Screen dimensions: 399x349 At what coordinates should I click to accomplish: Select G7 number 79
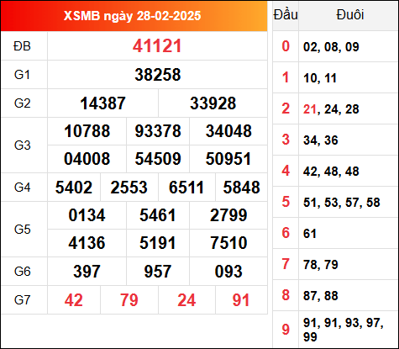pyautogui.click(x=129, y=300)
